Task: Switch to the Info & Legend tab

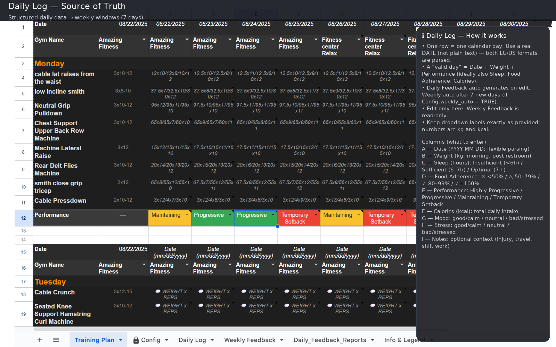Action: [x=404, y=340]
